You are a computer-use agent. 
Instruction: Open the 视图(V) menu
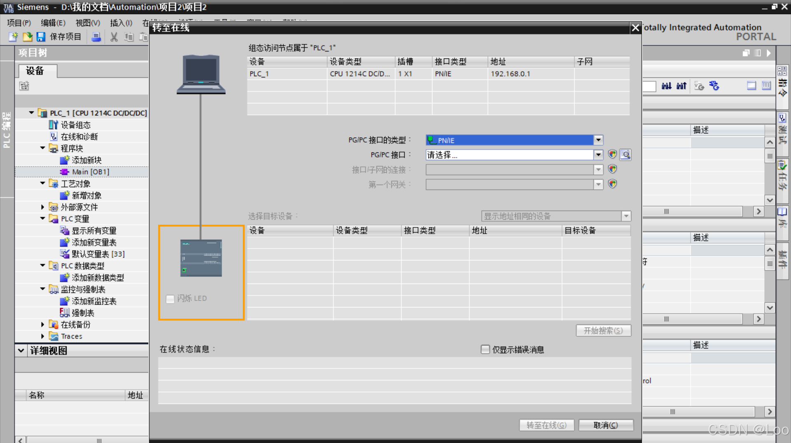point(88,23)
